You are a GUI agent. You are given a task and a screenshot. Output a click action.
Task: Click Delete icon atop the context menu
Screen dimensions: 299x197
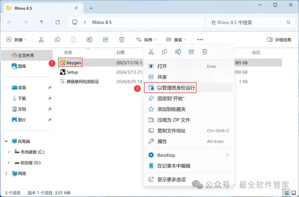[x=205, y=52]
